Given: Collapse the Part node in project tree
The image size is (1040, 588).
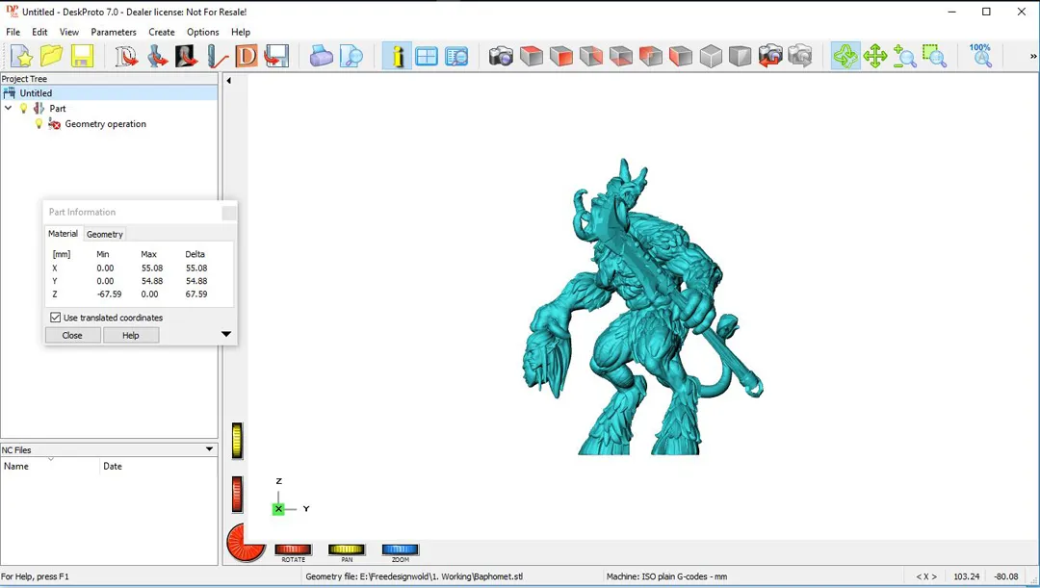Looking at the screenshot, I should 8,108.
